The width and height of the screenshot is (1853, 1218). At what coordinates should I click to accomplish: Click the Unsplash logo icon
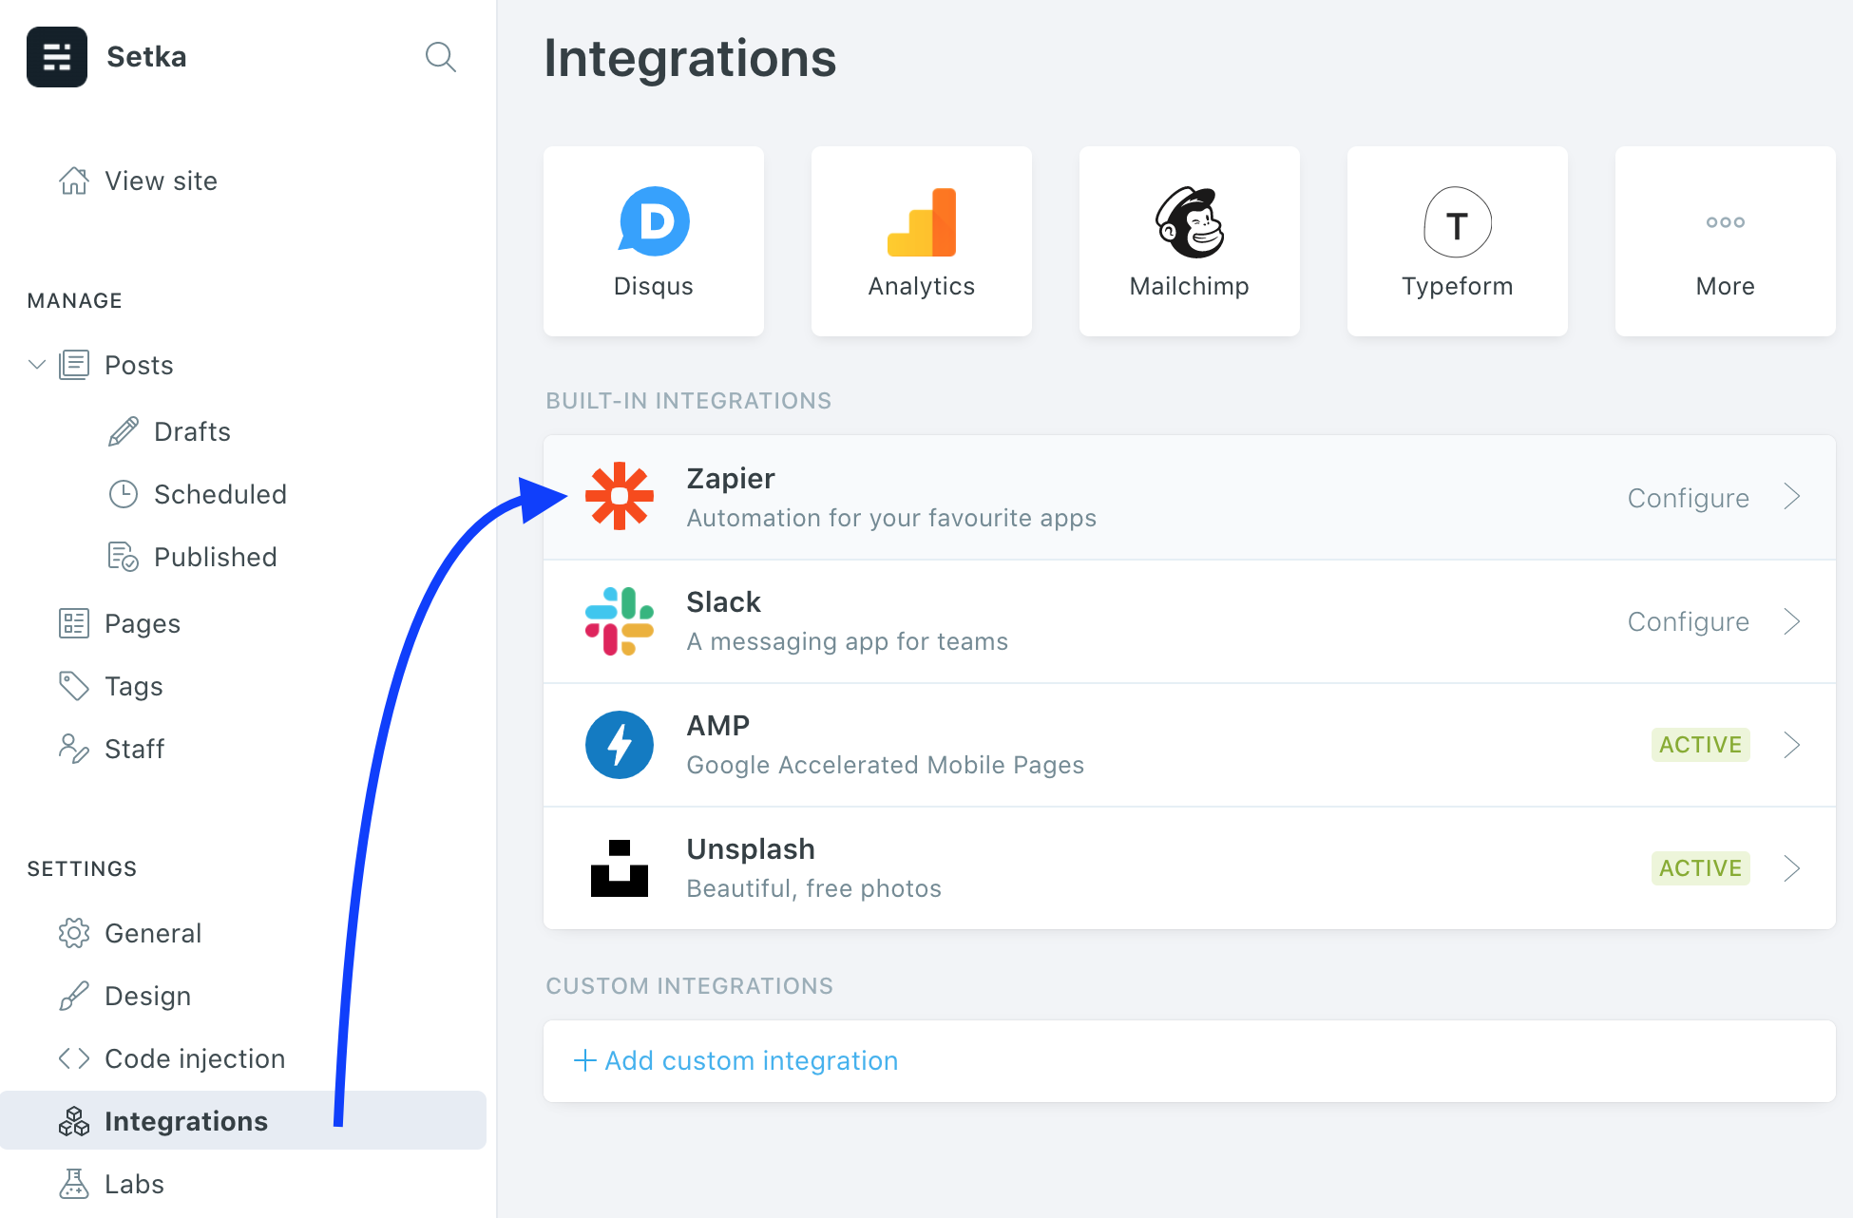click(620, 868)
